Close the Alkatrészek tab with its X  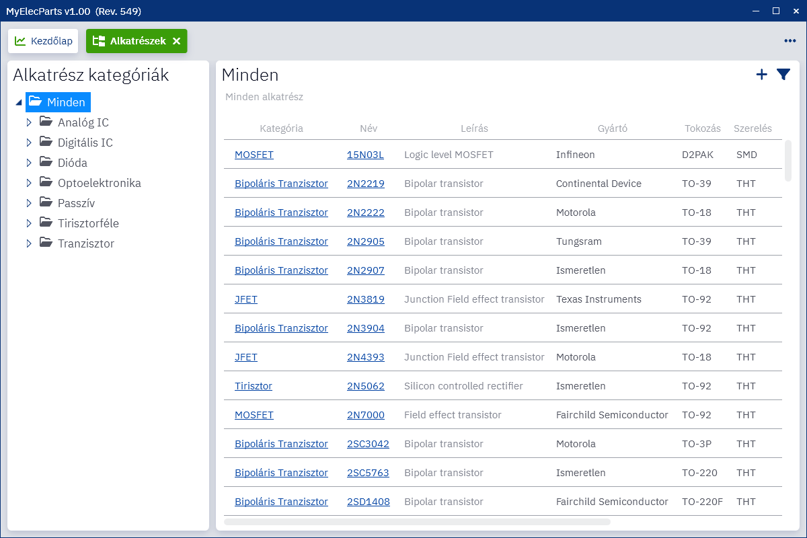coord(177,41)
